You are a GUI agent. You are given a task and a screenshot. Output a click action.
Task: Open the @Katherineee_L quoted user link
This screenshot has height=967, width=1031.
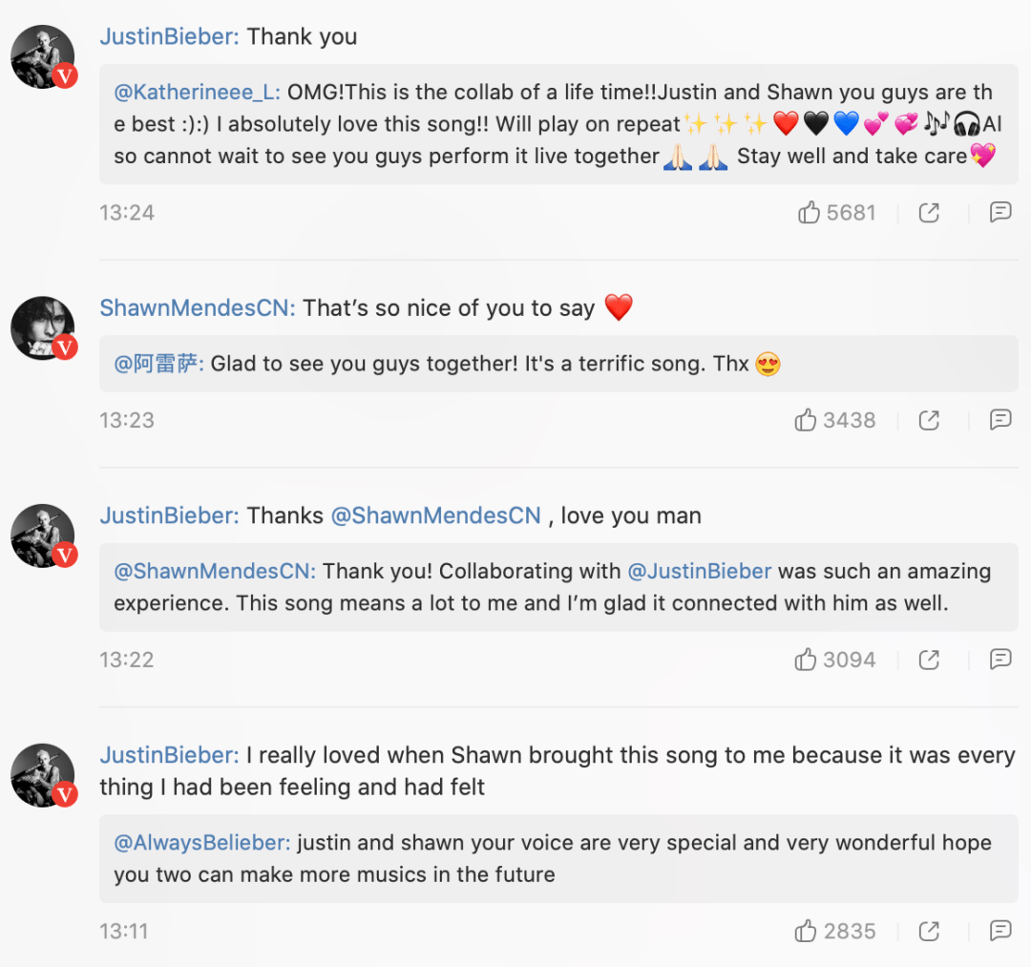point(197,93)
